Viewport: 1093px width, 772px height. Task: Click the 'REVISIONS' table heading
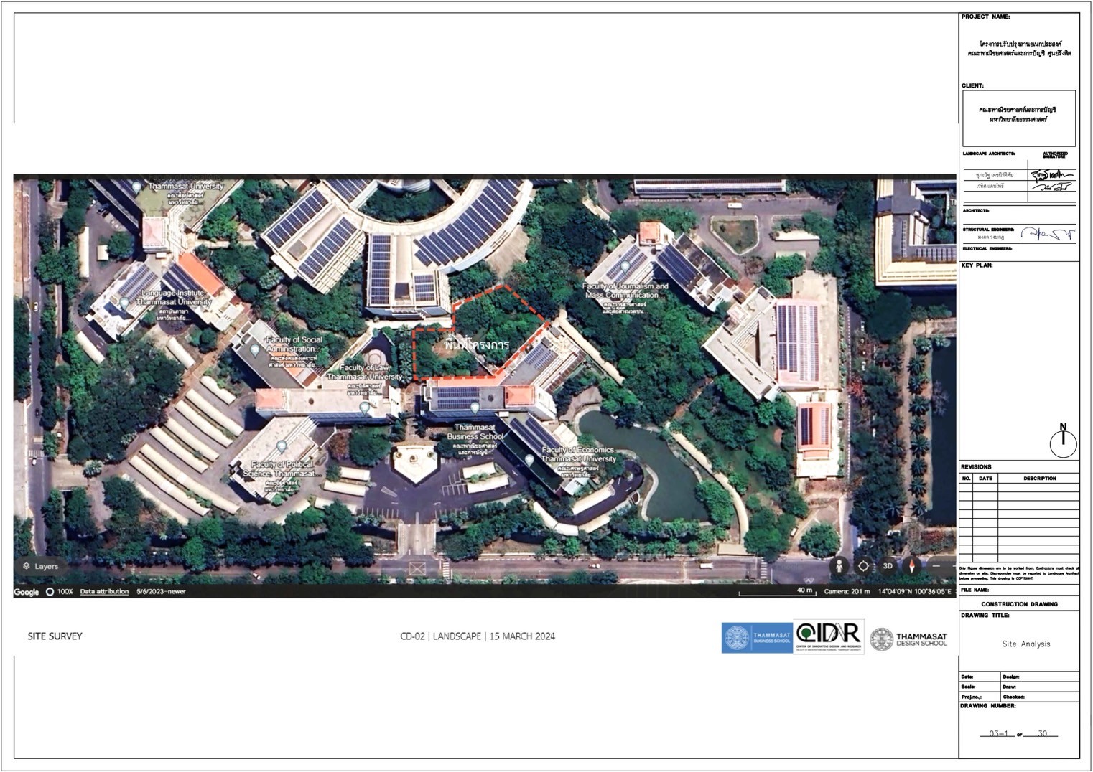976,466
